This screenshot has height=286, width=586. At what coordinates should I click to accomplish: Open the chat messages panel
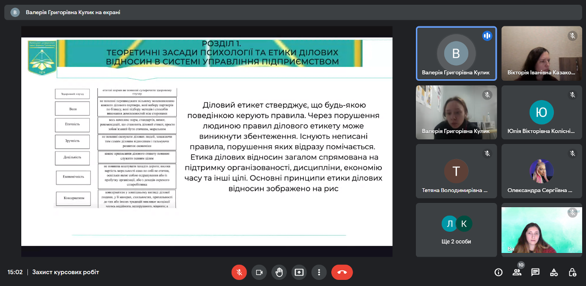click(535, 272)
